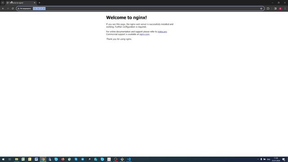Go back to previous page

[3, 9]
